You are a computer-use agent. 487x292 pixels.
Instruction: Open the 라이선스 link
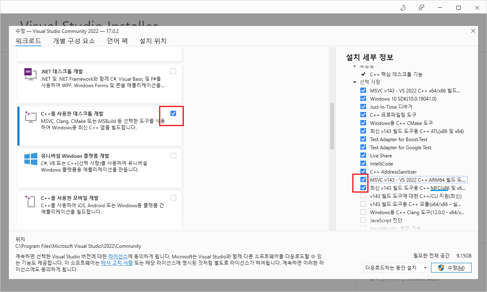click(x=118, y=256)
